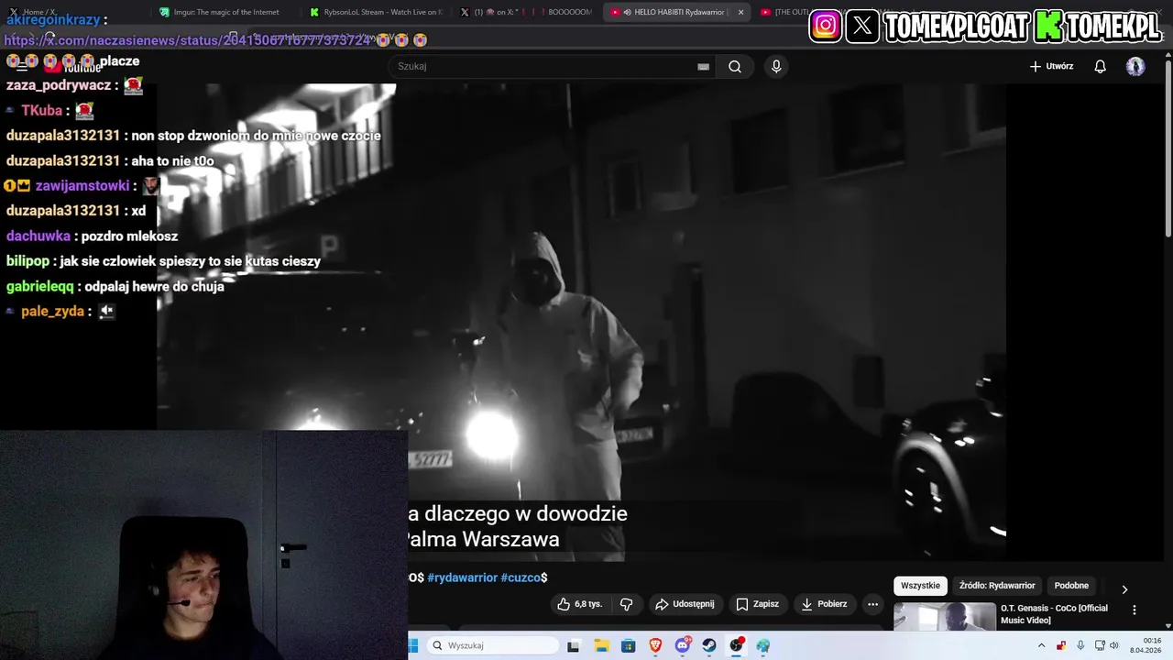This screenshot has height=660, width=1173.
Task: Open YouTube notifications bell
Action: 1101,66
